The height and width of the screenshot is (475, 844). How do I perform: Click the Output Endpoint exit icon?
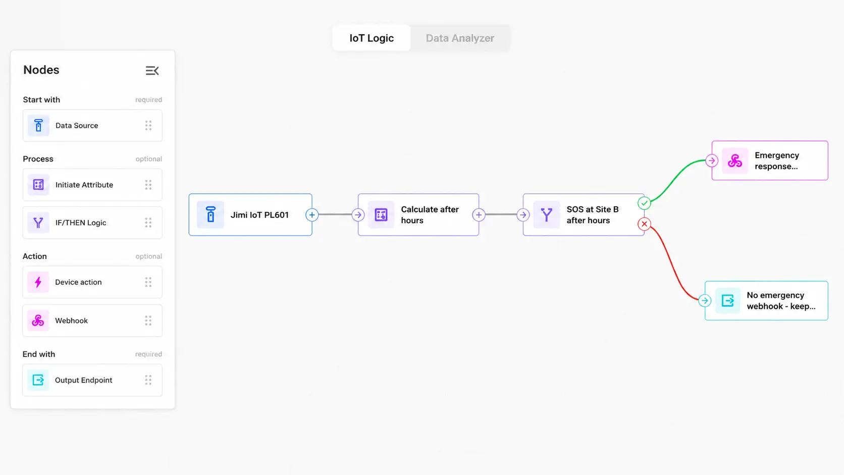pos(38,380)
